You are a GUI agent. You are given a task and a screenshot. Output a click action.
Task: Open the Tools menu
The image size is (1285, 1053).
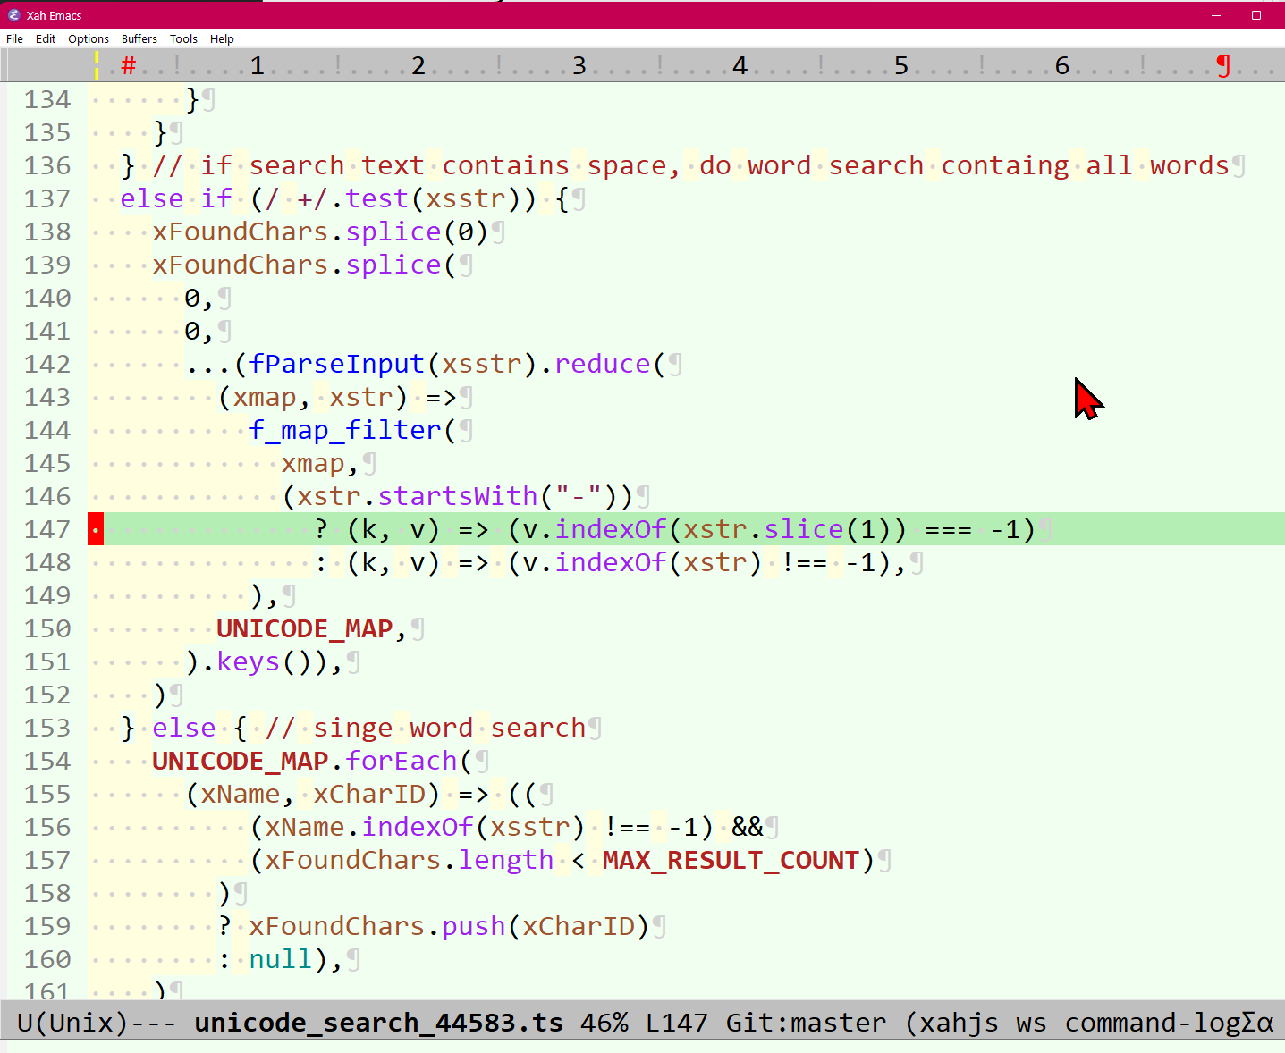pyautogui.click(x=183, y=38)
